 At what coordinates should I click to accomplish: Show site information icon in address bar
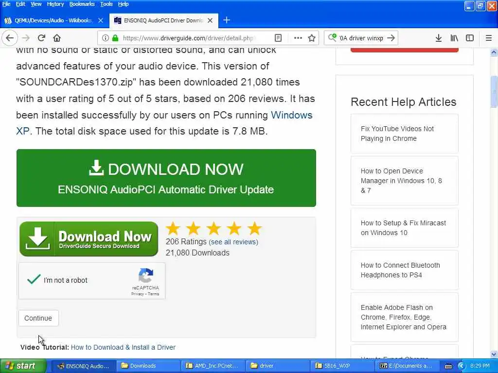click(105, 38)
